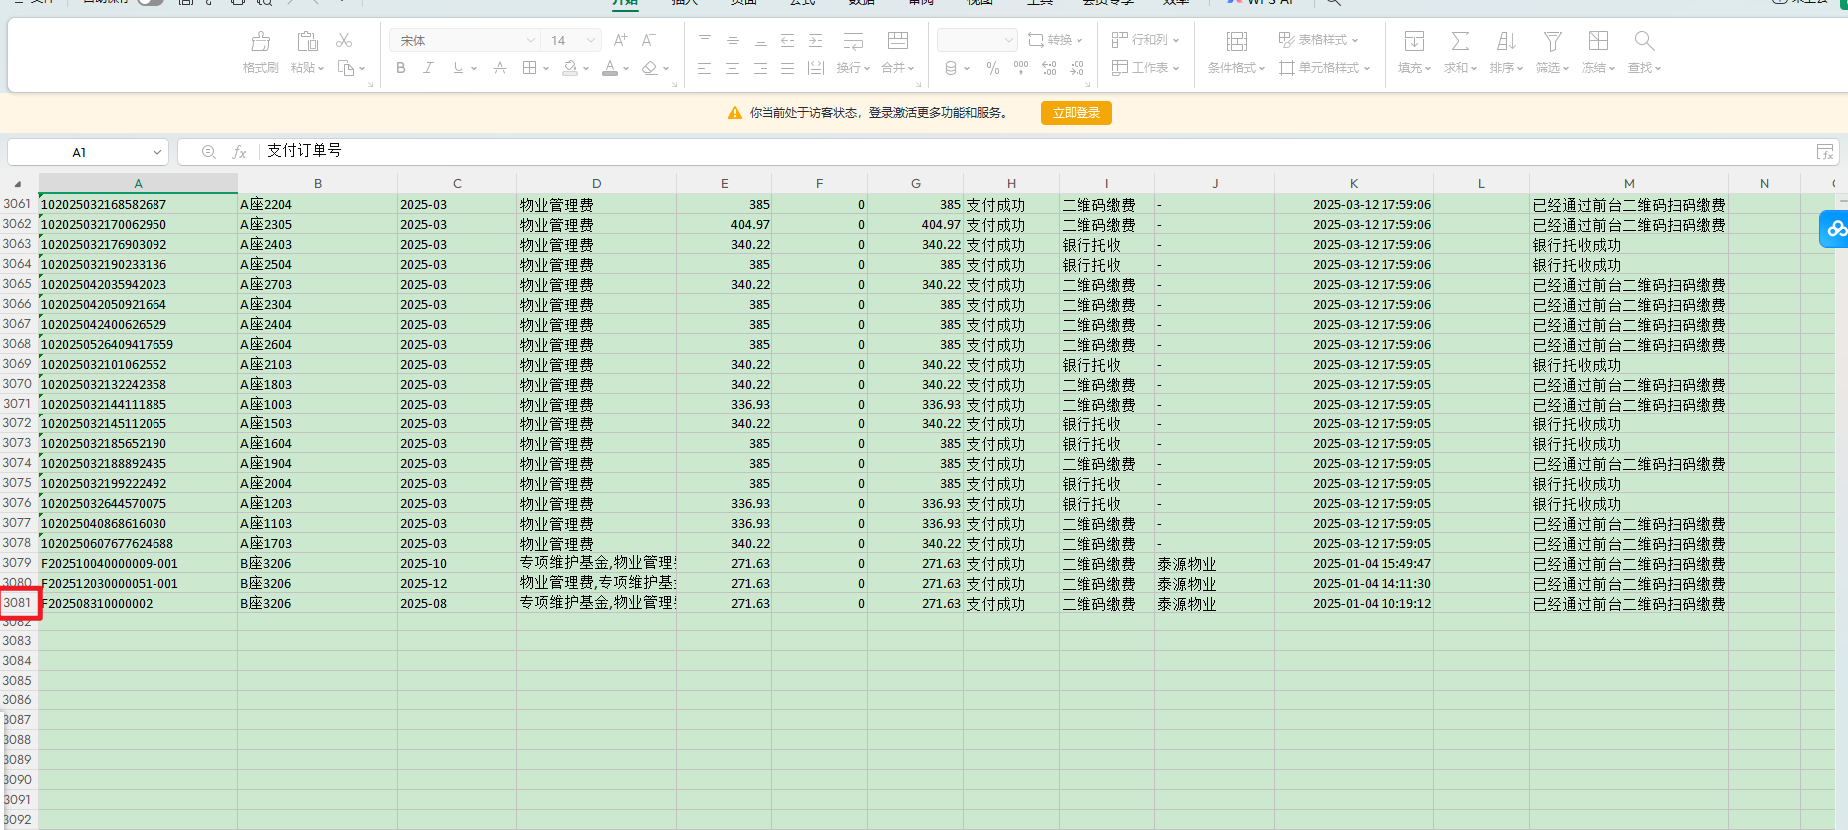Select row 3081 header
The width and height of the screenshot is (1848, 830).
coord(18,603)
